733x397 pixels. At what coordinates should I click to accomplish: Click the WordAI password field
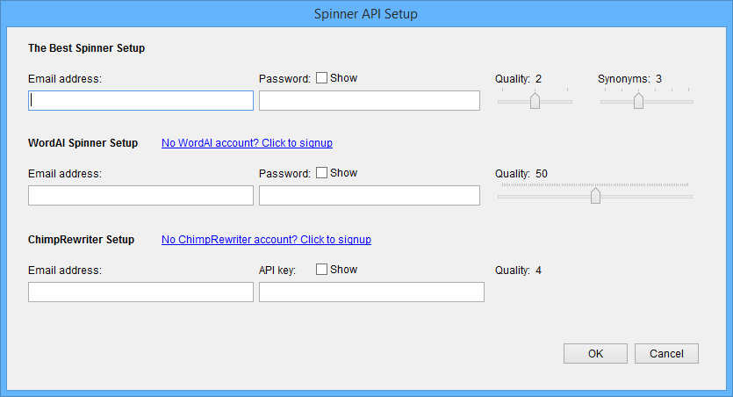coord(369,196)
